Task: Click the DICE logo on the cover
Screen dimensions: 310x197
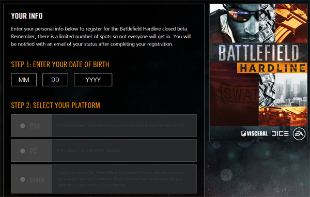Action: [280, 134]
